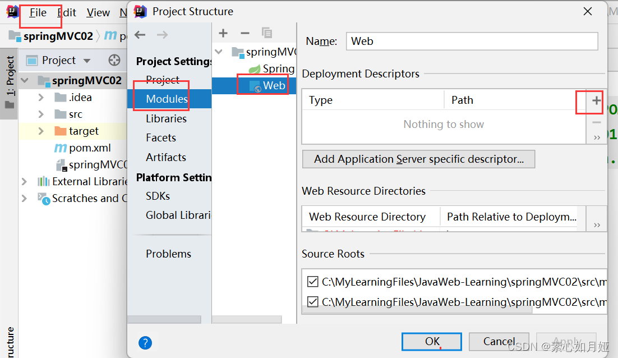Click the module tree horizontal scrollbar

[x=247, y=319]
